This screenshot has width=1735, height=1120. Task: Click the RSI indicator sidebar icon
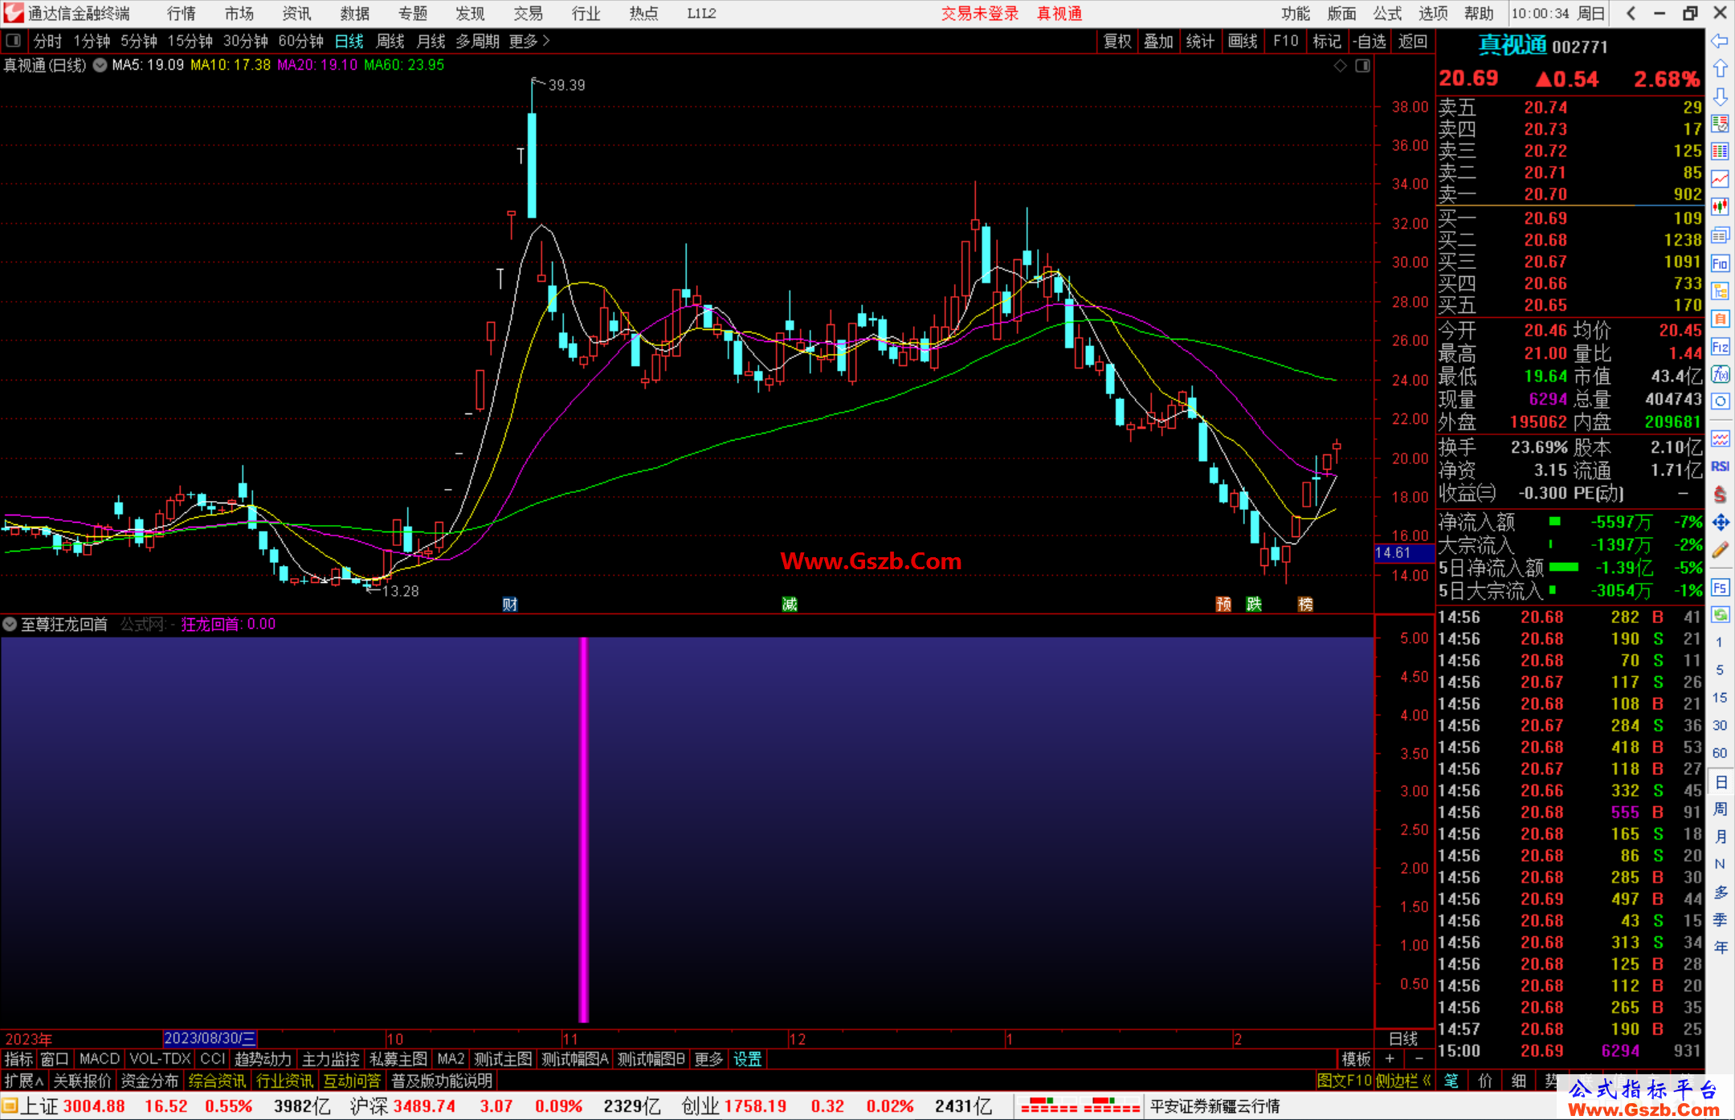tap(1720, 466)
